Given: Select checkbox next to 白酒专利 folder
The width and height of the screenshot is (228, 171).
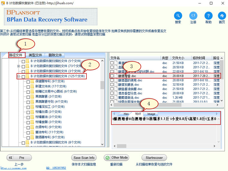Looking at the screenshot, I should [x=28, y=127].
